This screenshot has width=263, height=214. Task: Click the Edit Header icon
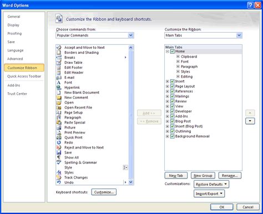(x=59, y=73)
